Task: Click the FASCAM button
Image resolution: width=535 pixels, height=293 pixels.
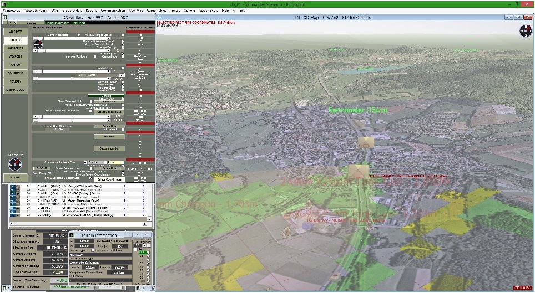Action: (42, 168)
